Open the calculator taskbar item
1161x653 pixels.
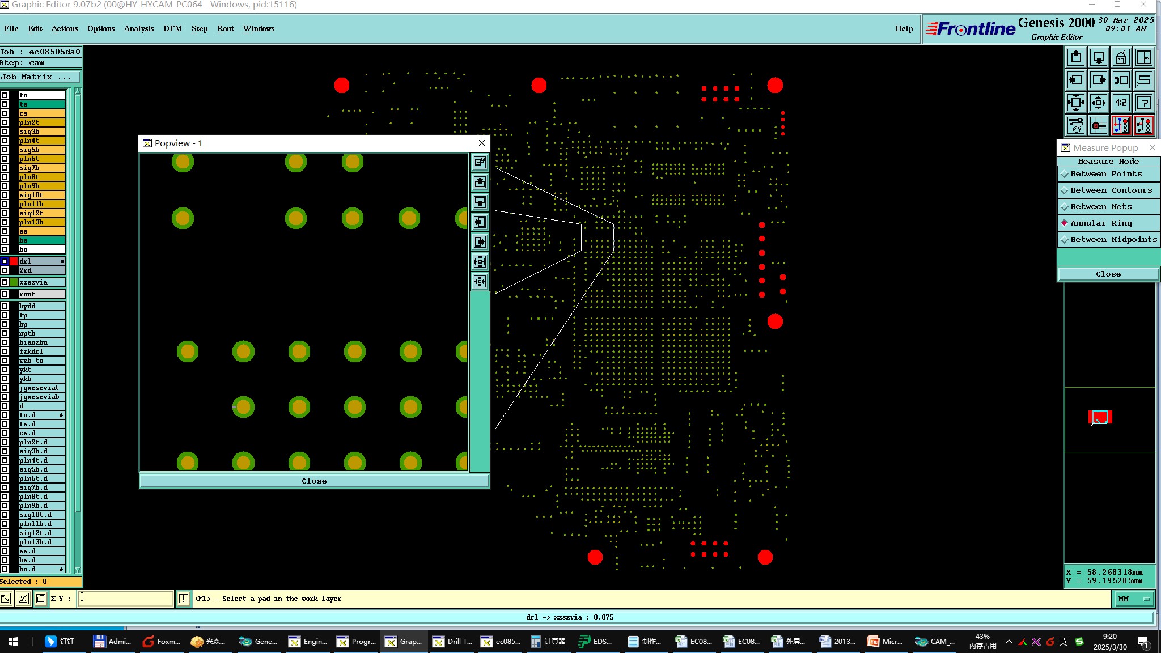point(548,642)
